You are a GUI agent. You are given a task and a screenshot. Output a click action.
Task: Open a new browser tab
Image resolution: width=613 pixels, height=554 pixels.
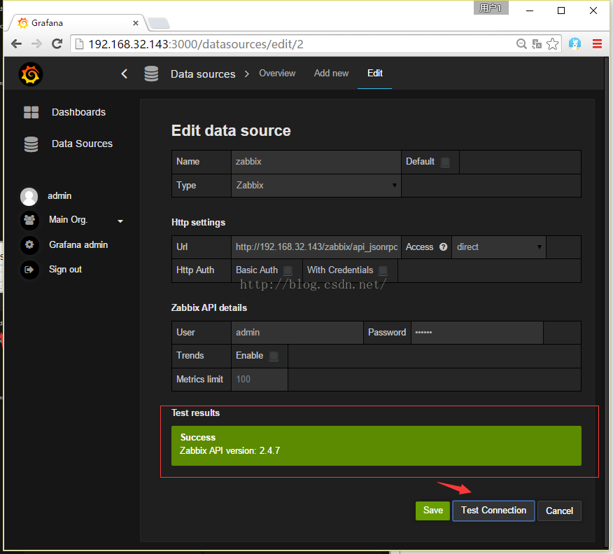tap(159, 23)
